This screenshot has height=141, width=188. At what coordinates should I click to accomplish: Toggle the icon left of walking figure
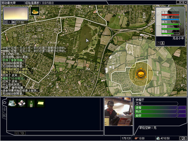click(158, 43)
